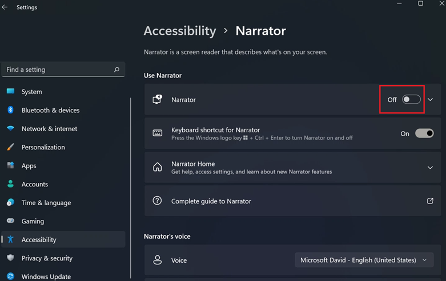Click the Network & internet wifi icon
The image size is (446, 281).
(x=10, y=129)
